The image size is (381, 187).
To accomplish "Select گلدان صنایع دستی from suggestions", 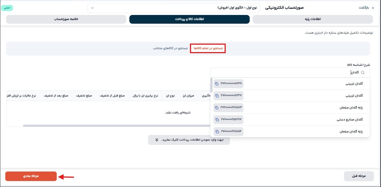I will pyautogui.click(x=350, y=120).
